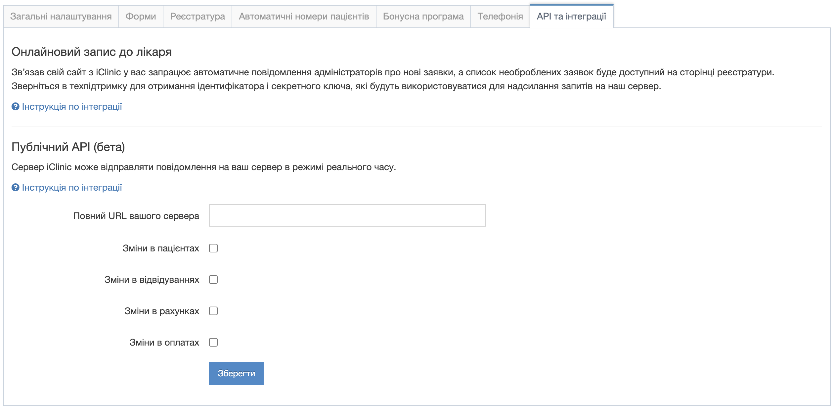Check the Зміни в рахунках option
This screenshot has width=833, height=409.
213,311
